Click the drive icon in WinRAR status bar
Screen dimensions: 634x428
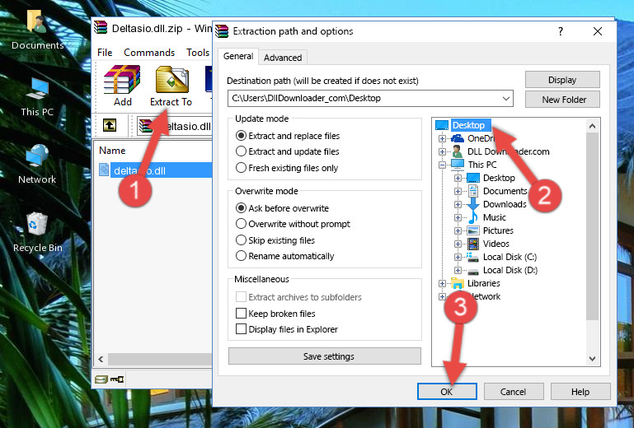[101, 379]
